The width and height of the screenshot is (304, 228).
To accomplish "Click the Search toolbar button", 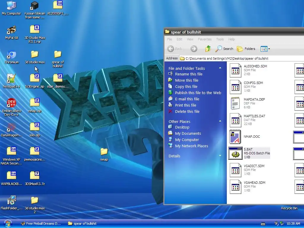I will pyautogui.click(x=224, y=49).
